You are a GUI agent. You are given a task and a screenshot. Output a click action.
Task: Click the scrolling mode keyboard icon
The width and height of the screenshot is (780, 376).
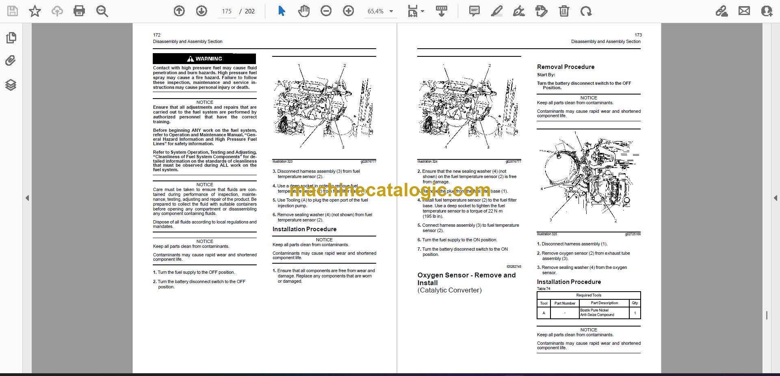pyautogui.click(x=442, y=11)
